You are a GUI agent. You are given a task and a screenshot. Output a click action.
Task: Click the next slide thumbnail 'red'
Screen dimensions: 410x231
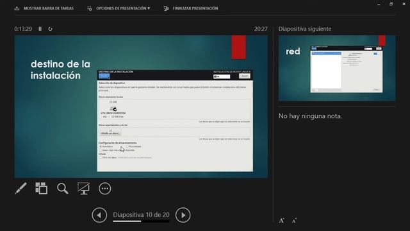point(337,68)
